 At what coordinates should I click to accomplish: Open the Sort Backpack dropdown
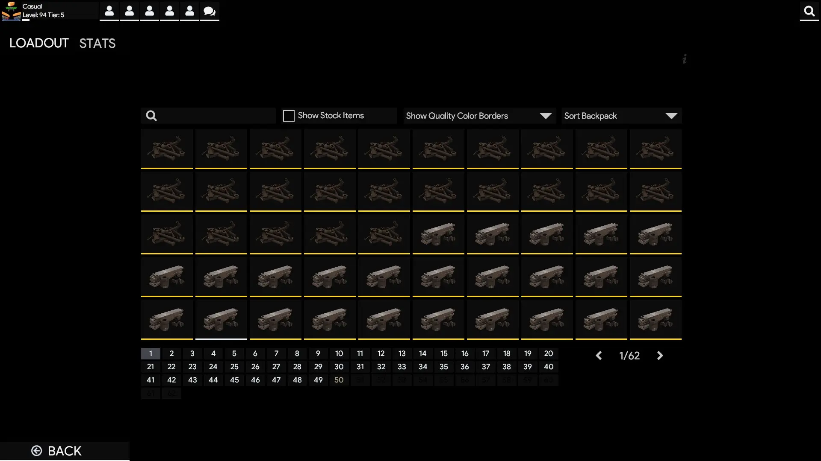point(621,116)
